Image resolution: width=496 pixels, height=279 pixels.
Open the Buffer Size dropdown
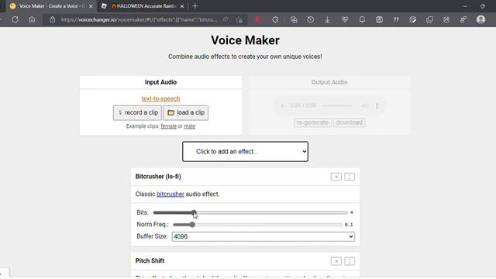pyautogui.click(x=263, y=236)
